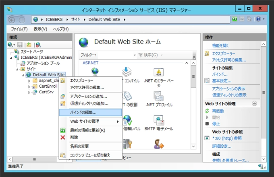This screenshot has height=177, width=274.
Task: Open the ヘルプ(H) menu
Action: point(60,29)
